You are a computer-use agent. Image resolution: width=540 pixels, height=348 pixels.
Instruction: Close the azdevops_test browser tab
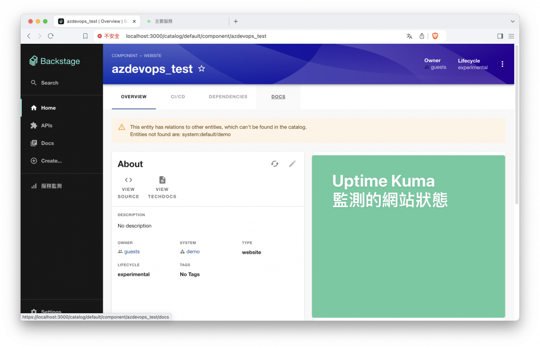coord(134,21)
